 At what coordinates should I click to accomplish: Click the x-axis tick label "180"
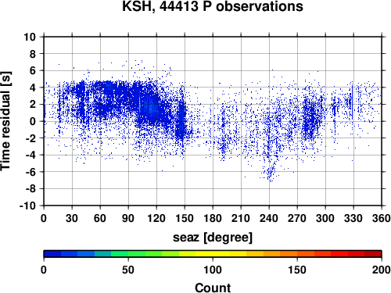(x=213, y=218)
